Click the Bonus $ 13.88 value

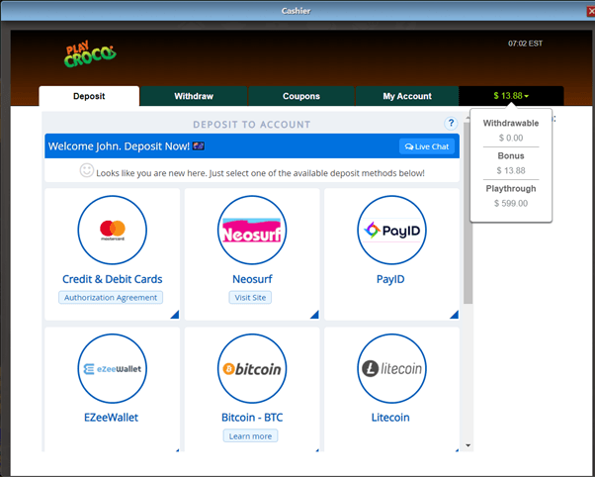pos(511,170)
